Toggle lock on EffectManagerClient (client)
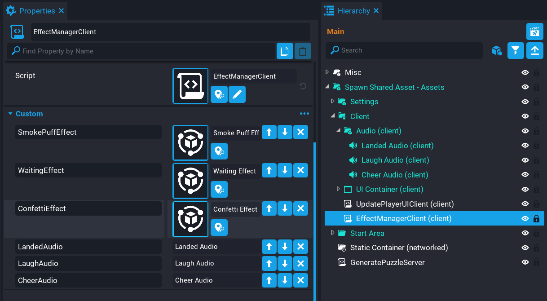 click(x=536, y=219)
